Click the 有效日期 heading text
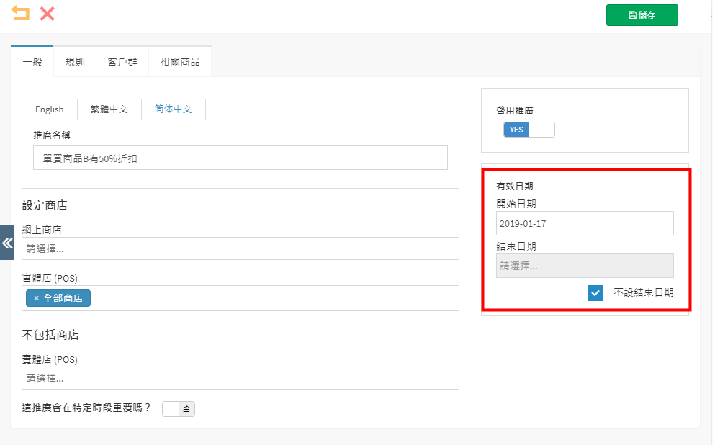The height and width of the screenshot is (445, 715). click(515, 186)
